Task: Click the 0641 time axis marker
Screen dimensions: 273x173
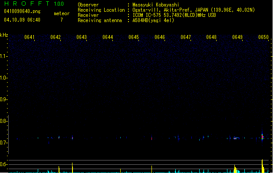Action: click(30, 37)
